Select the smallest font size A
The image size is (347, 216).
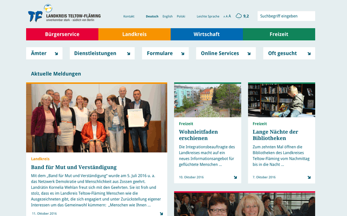[x=224, y=17]
